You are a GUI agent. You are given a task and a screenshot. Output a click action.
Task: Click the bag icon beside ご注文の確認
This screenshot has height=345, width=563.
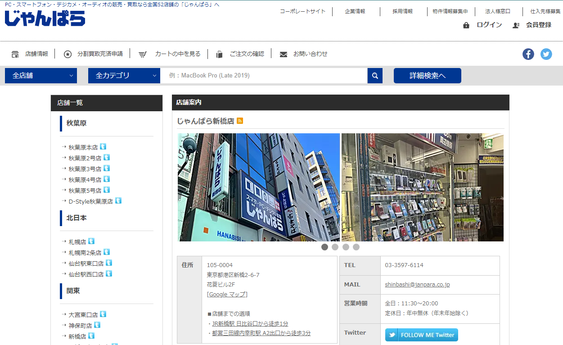coord(220,54)
